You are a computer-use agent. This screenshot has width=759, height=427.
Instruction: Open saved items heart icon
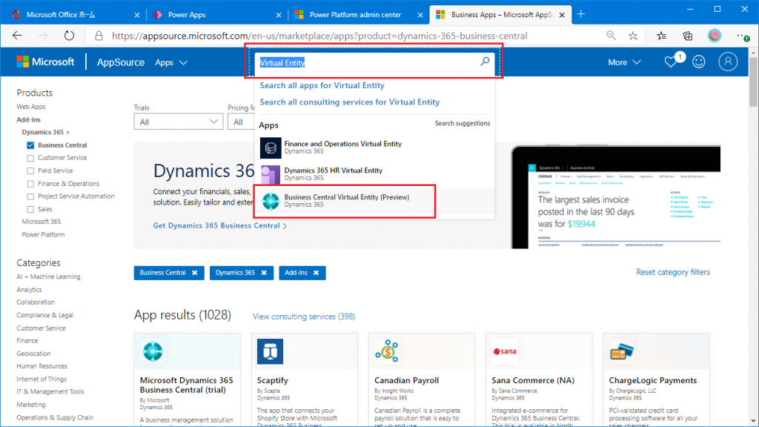tap(671, 62)
